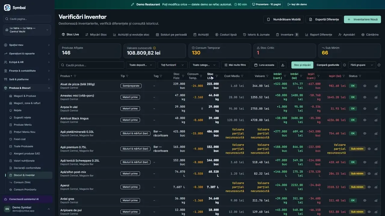Click the Sub minim status badge for Aperol
385x216 pixels.
click(357, 187)
